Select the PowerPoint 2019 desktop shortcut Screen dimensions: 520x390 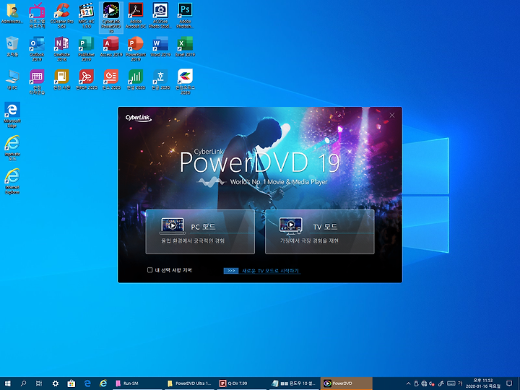136,49
